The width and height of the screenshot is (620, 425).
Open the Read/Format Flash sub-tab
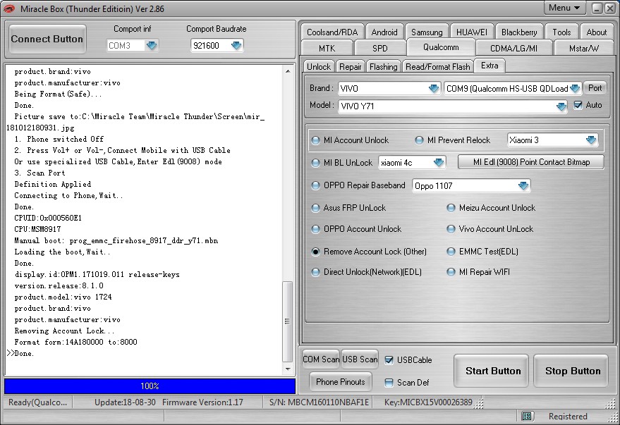coord(438,67)
